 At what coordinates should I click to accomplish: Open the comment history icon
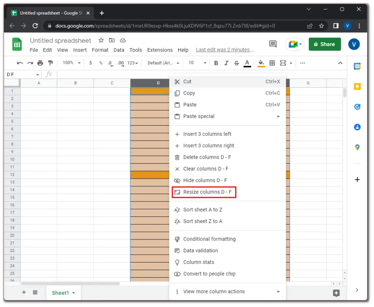272,44
